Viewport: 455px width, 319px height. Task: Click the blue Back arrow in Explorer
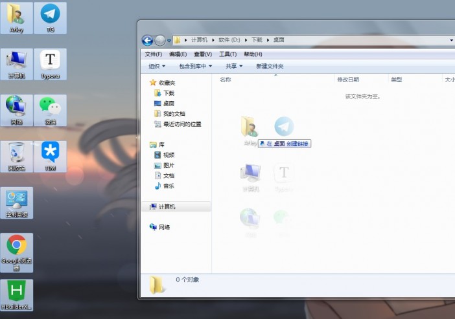[147, 40]
